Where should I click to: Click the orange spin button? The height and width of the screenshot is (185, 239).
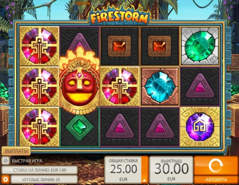216,166
